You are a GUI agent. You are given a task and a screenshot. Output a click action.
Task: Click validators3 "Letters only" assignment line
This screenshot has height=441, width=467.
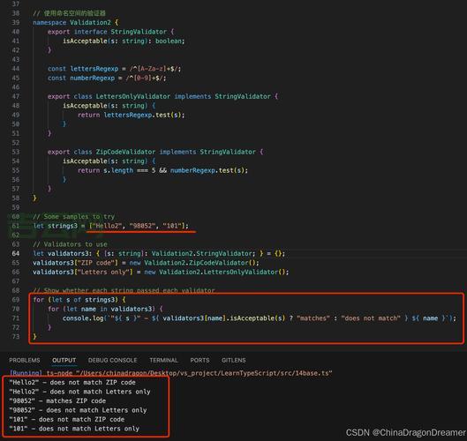[x=161, y=272]
